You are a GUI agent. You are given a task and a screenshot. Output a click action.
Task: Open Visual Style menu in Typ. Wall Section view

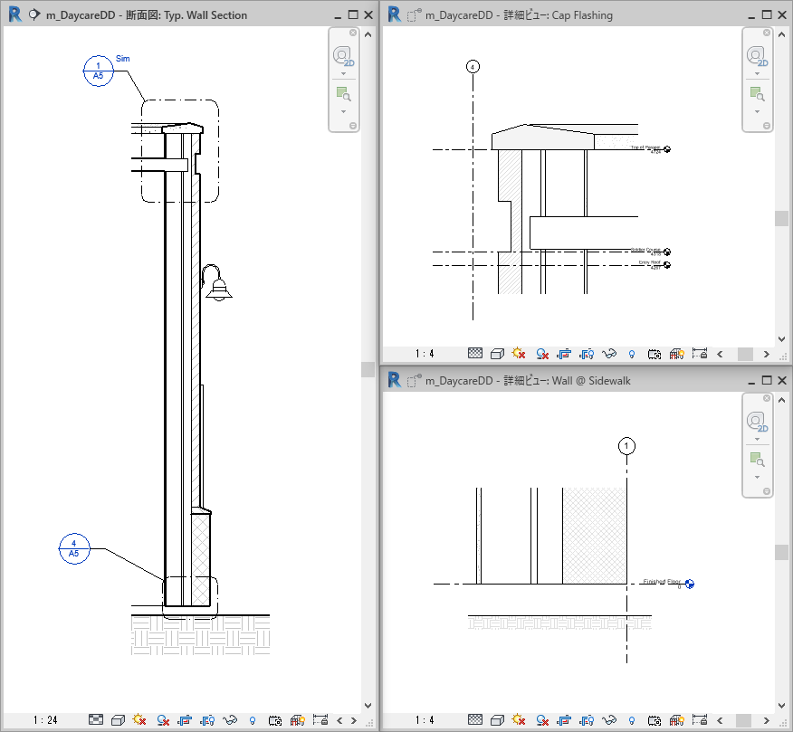[118, 720]
